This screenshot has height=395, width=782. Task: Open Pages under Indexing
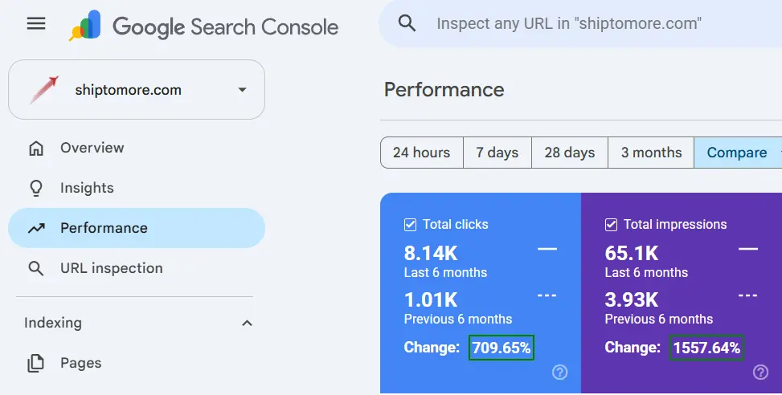tap(137, 363)
